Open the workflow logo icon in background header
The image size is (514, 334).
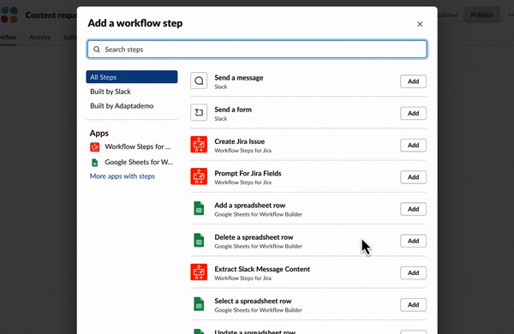click(9, 15)
